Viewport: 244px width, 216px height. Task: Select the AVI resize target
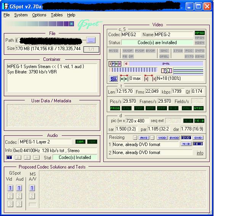[x=144, y=138]
